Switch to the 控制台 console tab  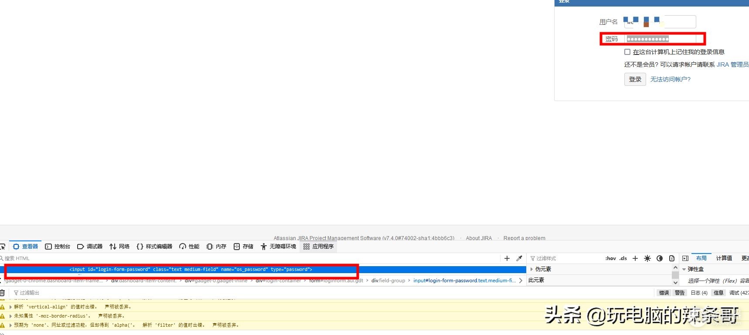click(58, 247)
